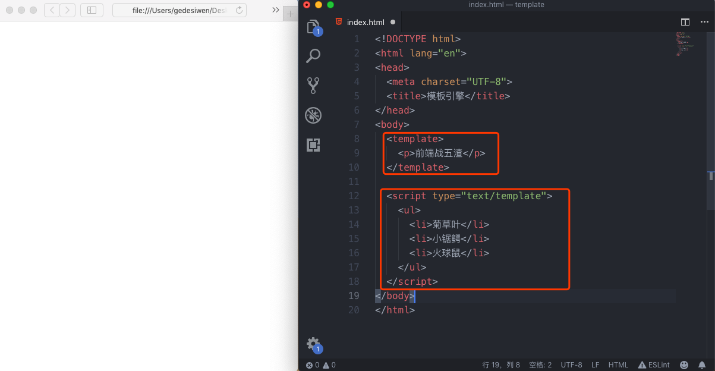The width and height of the screenshot is (715, 371).
Task: Click line number 12 in the gutter
Action: tap(354, 196)
